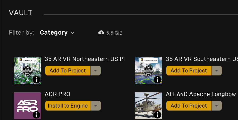Open info icon on AGR PRO thumbnail
Image resolution: width=238 pixels, height=120 pixels.
[36, 115]
